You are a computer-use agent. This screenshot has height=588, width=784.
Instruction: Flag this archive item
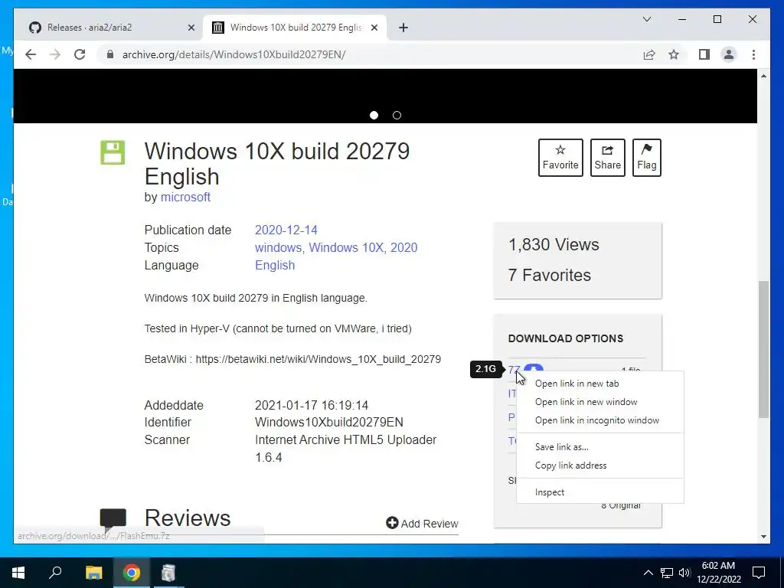(x=646, y=158)
